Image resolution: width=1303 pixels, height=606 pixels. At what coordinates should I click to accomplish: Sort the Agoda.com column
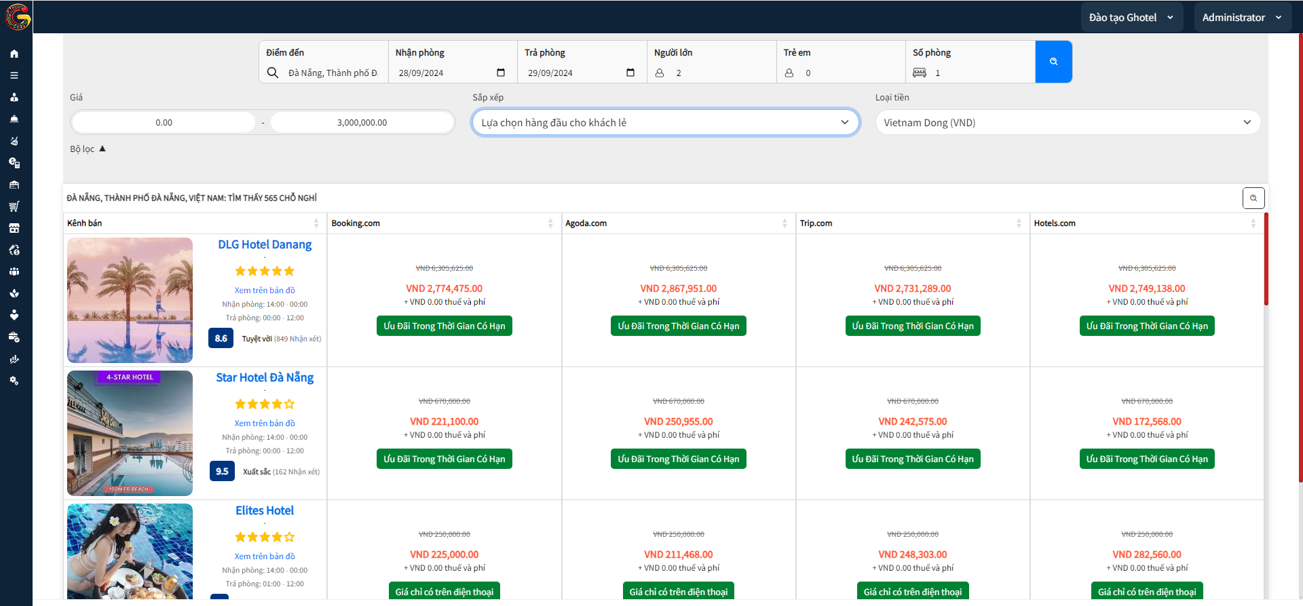pos(785,223)
